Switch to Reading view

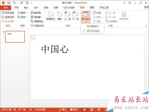[x=99, y=110]
